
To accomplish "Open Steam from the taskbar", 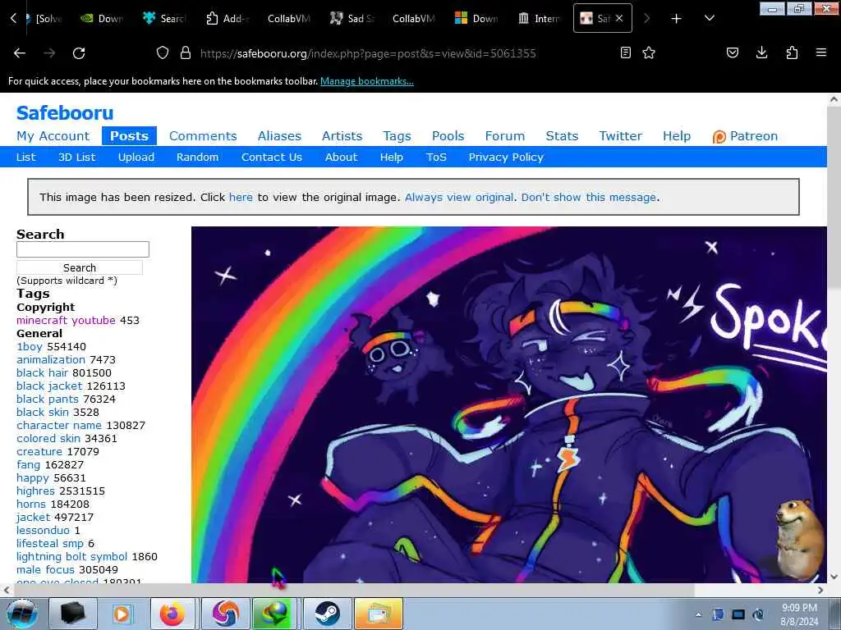I will pyautogui.click(x=327, y=614).
